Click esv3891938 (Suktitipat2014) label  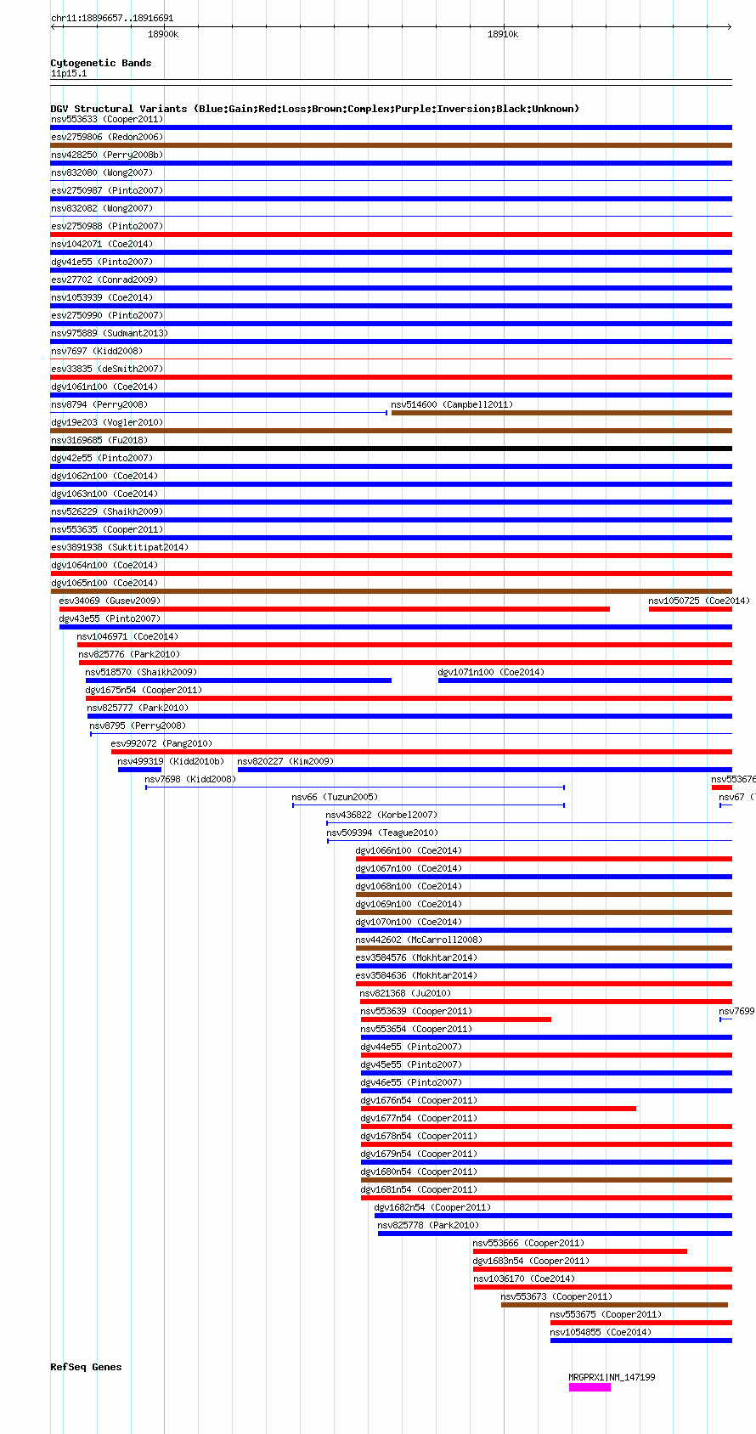point(120,547)
